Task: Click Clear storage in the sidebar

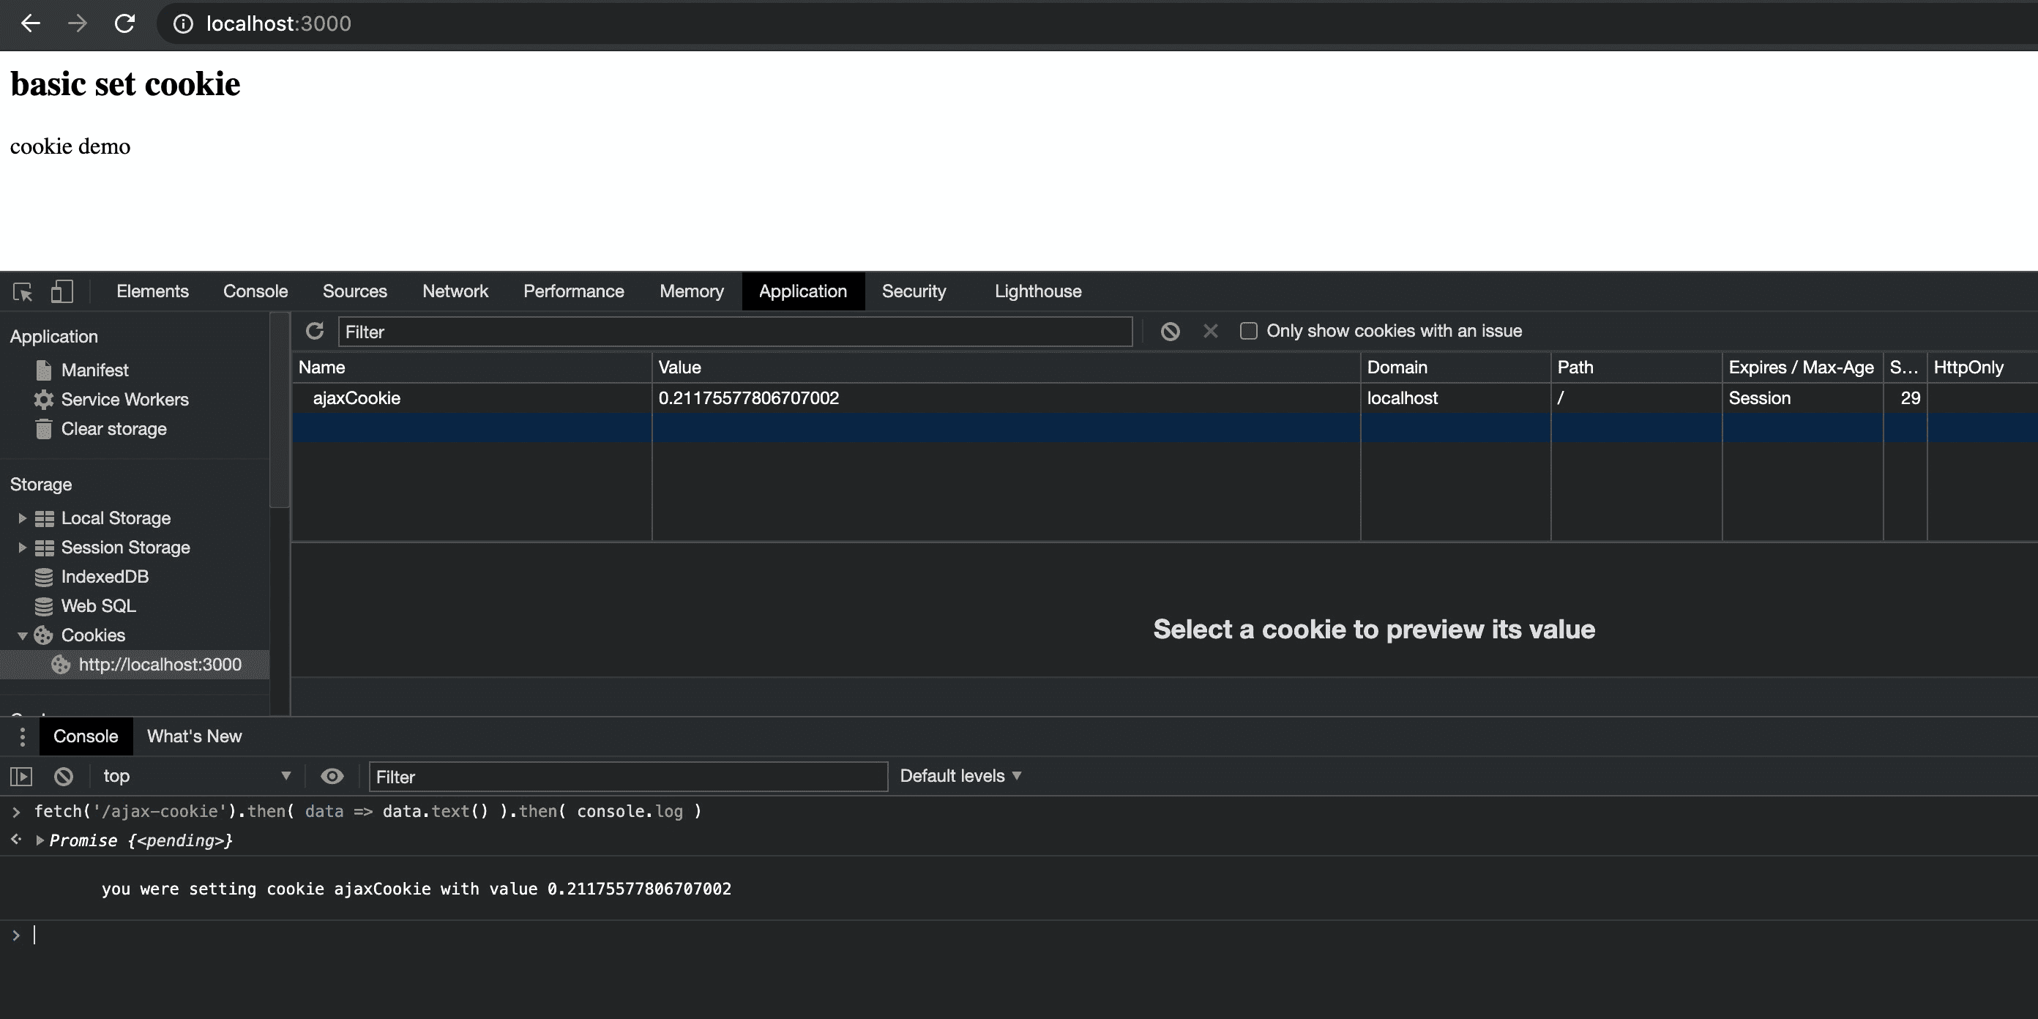Action: click(113, 429)
